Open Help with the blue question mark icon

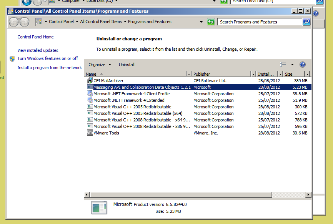point(302,65)
